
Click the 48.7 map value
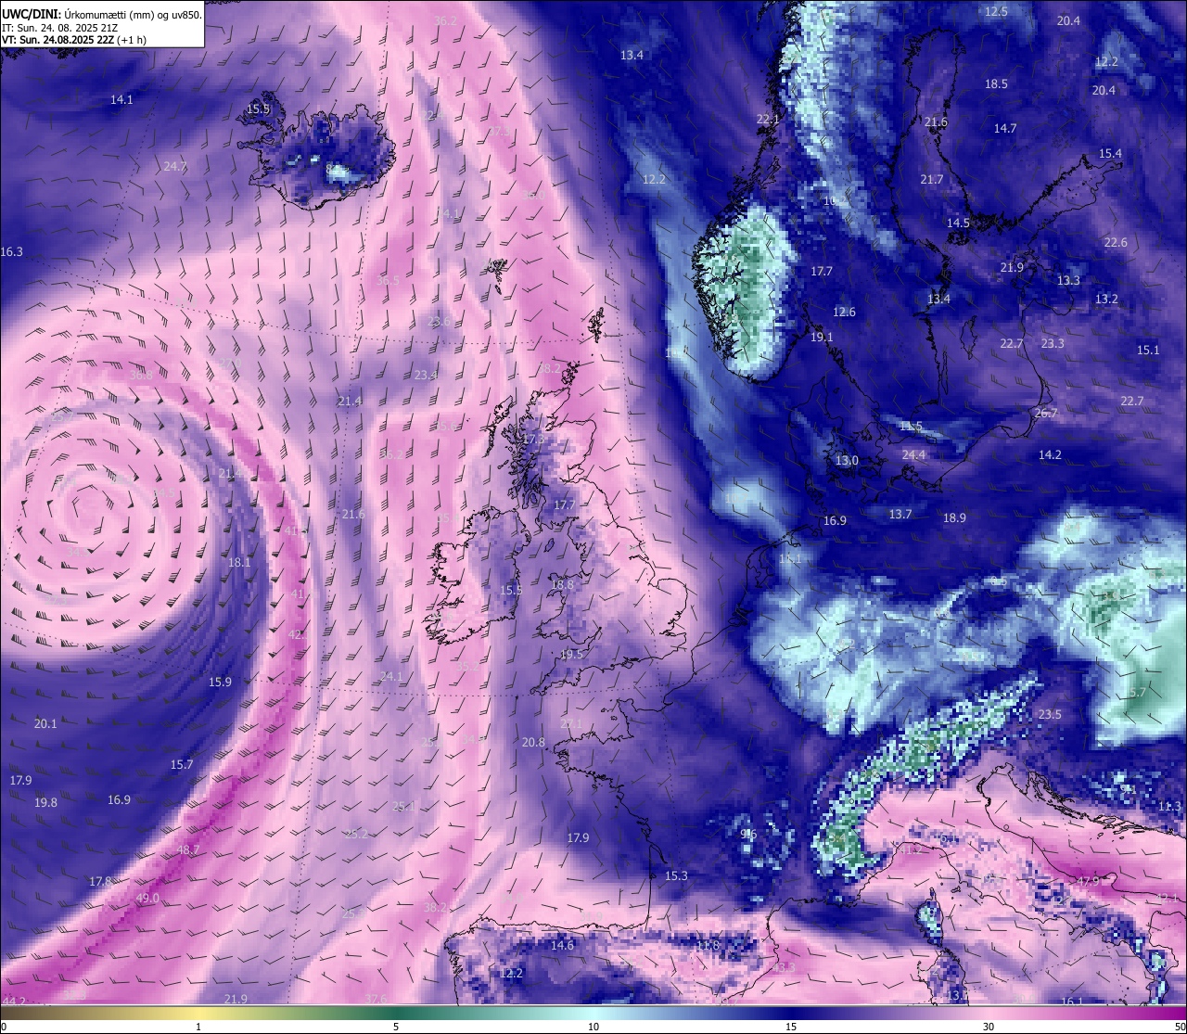click(x=188, y=849)
